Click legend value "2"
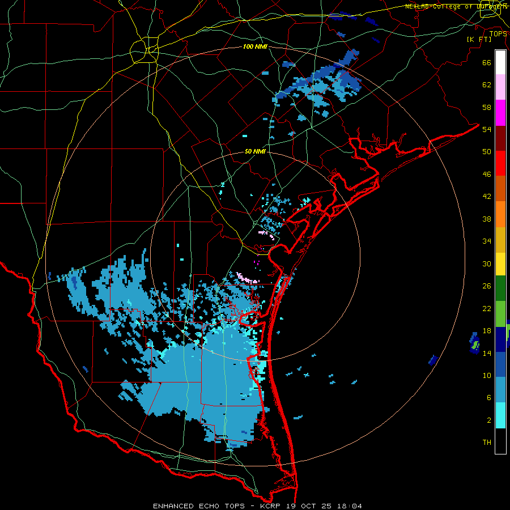 coord(489,420)
